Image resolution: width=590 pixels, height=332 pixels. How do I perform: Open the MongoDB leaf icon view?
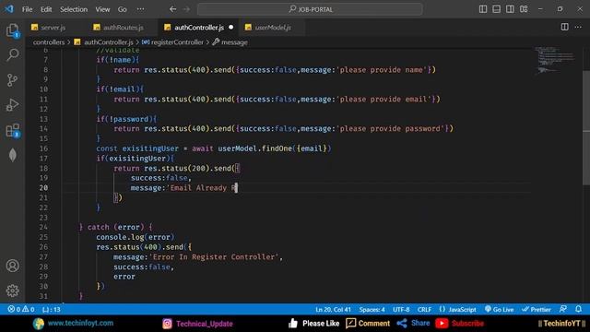[12, 155]
